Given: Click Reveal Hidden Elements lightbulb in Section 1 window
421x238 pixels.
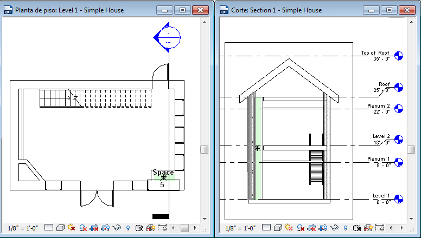Looking at the screenshot, I should [346, 228].
